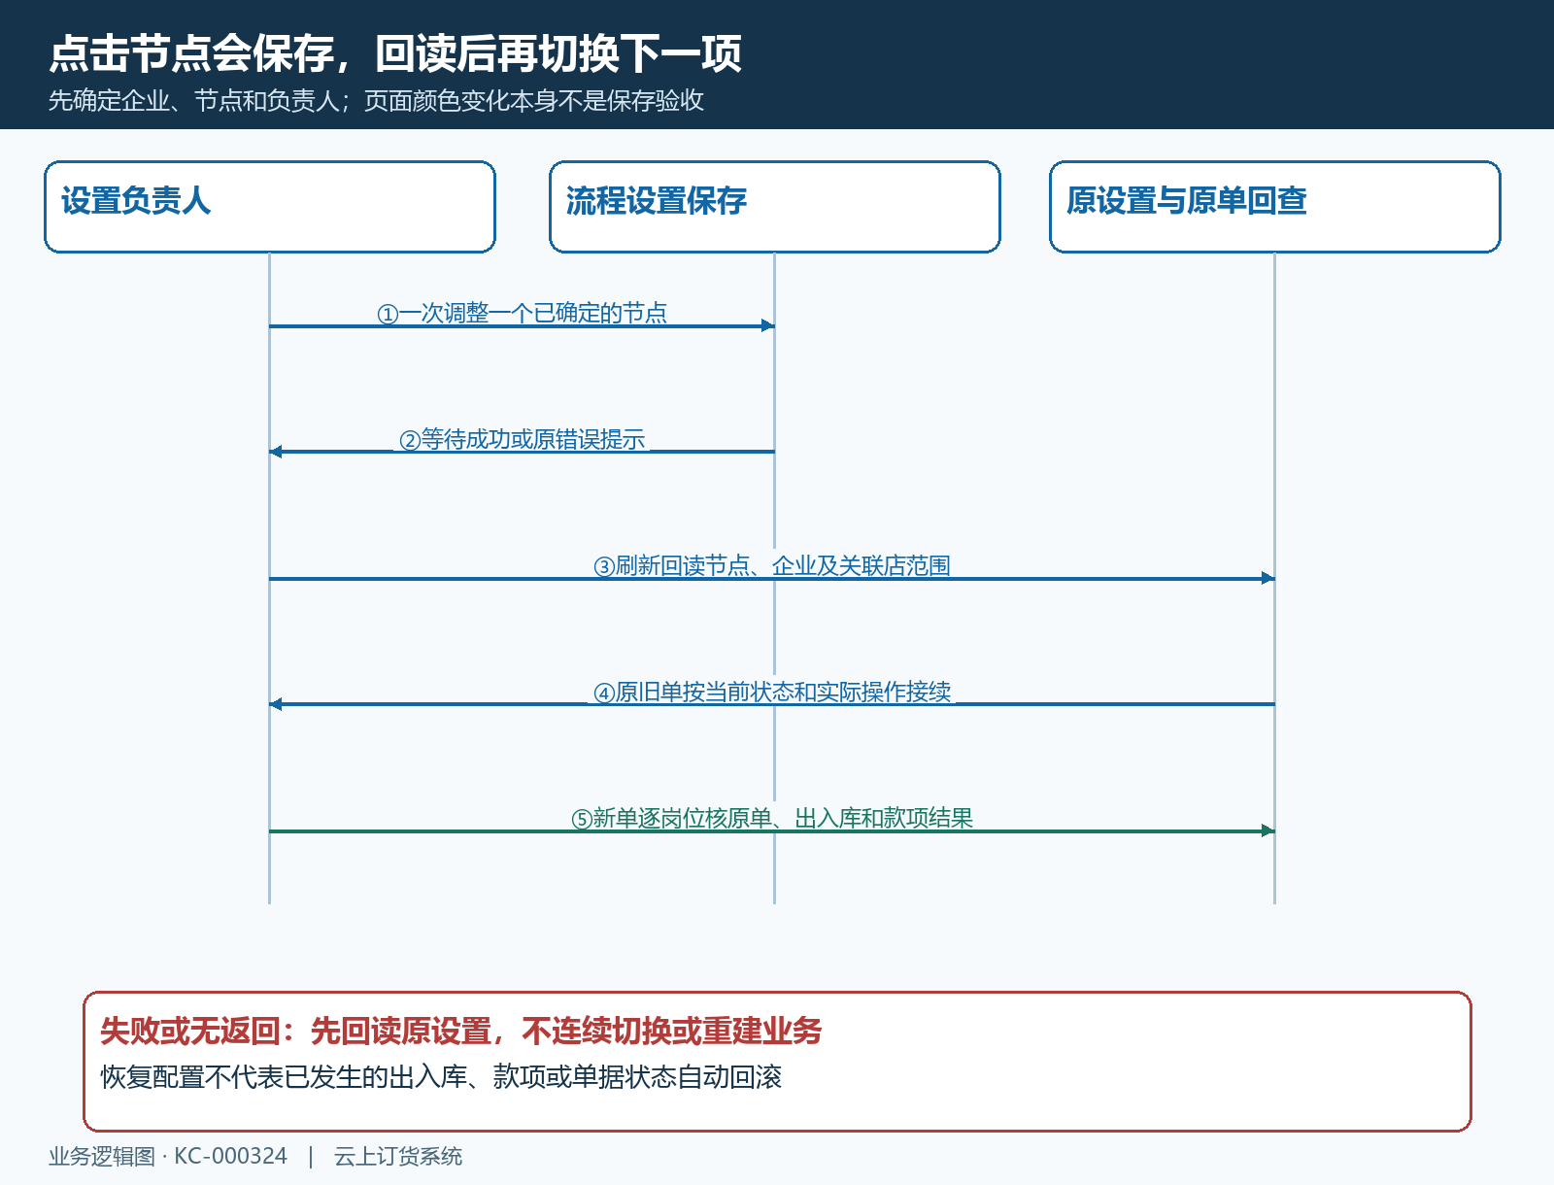Click the 流程设置保存 participant box
Viewport: 1554px width, 1185px height.
[775, 207]
